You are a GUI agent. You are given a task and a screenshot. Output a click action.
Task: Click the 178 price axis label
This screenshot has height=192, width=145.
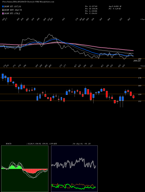(140, 78)
